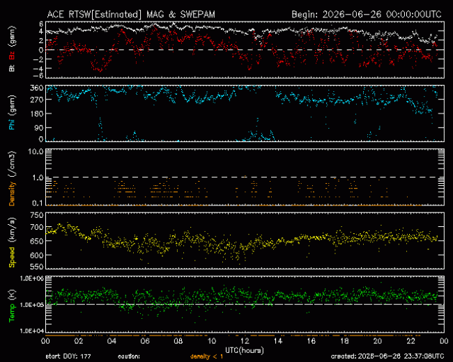Click the "created: 2026-06-26 23:37:08UTC" timestamp
The width and height of the screenshot is (453, 362).
[x=387, y=356]
